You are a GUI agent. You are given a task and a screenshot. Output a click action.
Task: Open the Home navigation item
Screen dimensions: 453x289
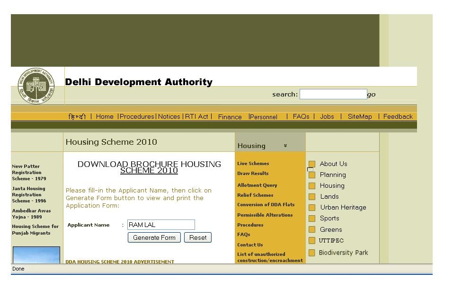tap(105, 116)
